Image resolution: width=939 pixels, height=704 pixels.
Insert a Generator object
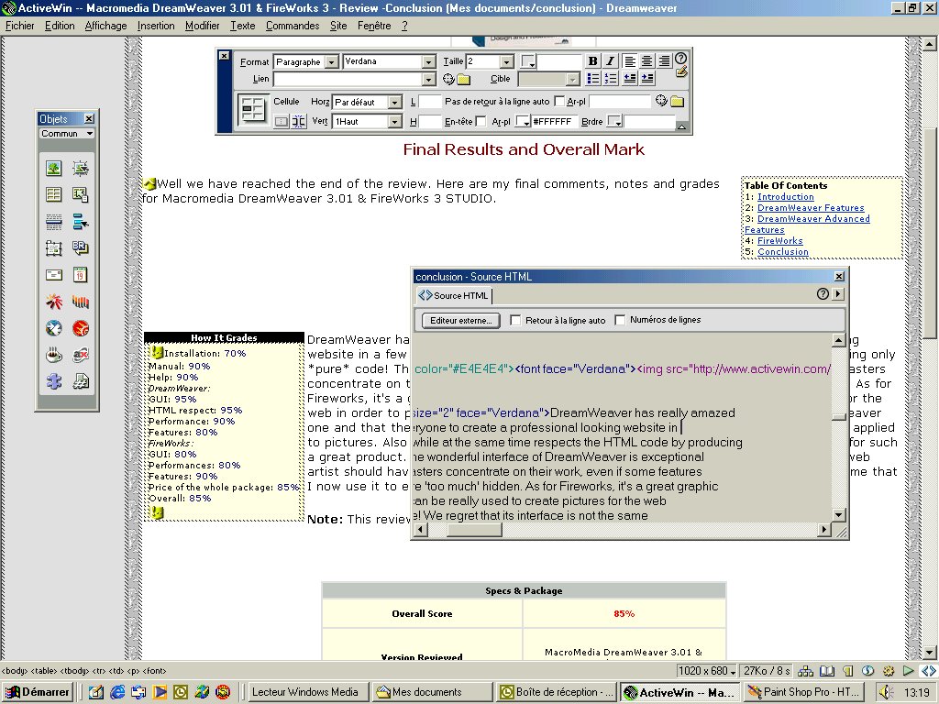54,328
